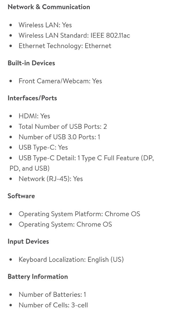Select Number of USB 3.0 Ports line
Image resolution: width=170 pixels, height=311 pixels.
click(59, 137)
